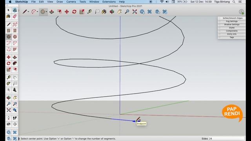Select the Dimensions tool

tap(15, 78)
